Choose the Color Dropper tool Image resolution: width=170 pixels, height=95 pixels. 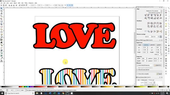pos(1,58)
